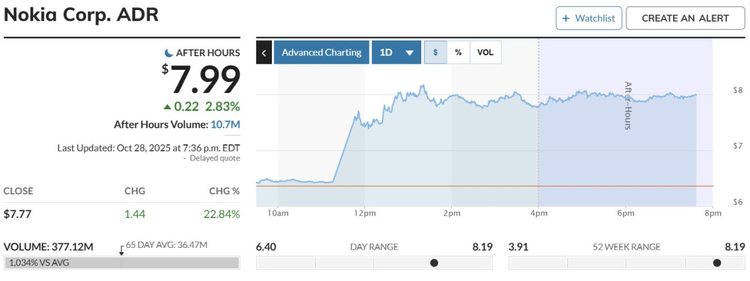The width and height of the screenshot is (750, 281).
Task: Click the Create an Alert button
Action: pos(685,19)
